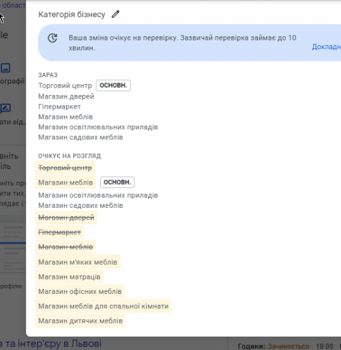Viewport: 341px width, 350px height.
Task: Select 'Магазин садових меблів' under Зараз
Action: coord(80,137)
